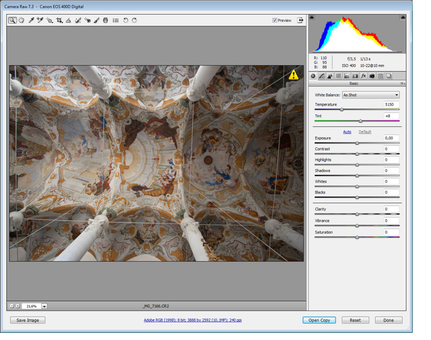Toggle full screen mode icon
This screenshot has width=431, height=340.
300,20
